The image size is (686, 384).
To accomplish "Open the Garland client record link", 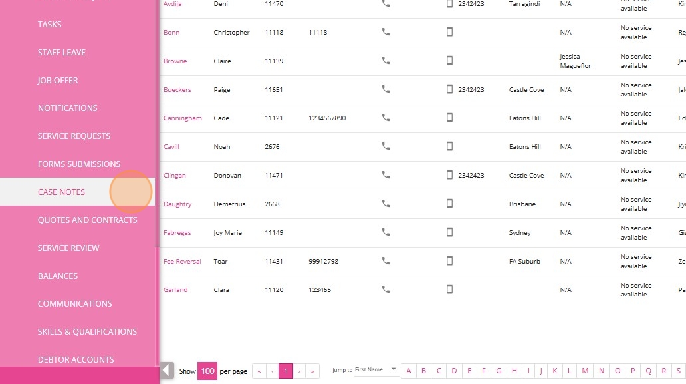I will [x=175, y=290].
